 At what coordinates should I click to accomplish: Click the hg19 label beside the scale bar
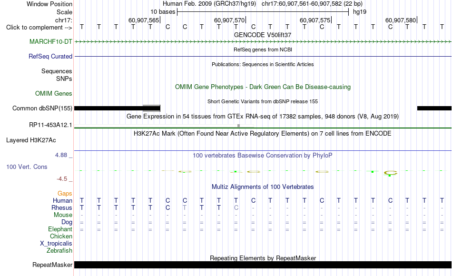360,12
